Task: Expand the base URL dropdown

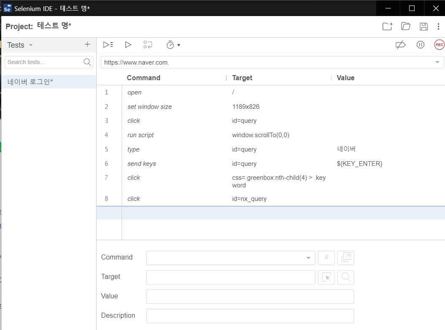Action: (x=437, y=62)
